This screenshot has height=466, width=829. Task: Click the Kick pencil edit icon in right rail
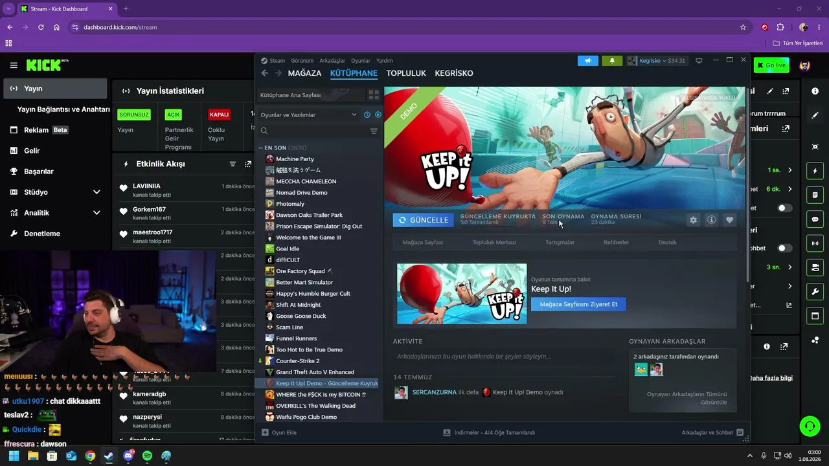815,115
